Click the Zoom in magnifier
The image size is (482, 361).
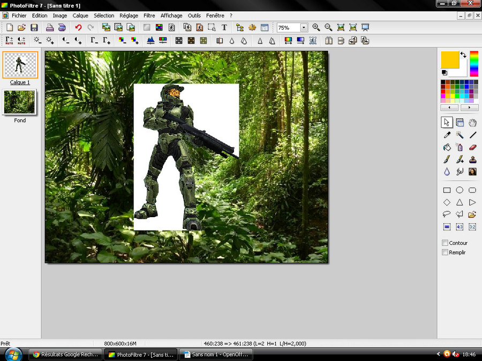(x=316, y=28)
